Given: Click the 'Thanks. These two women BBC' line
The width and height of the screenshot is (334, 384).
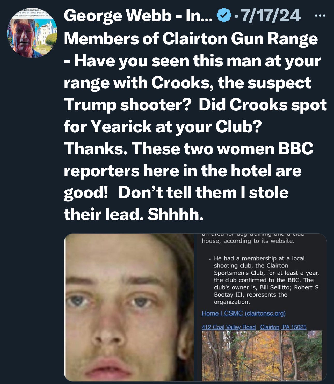Looking at the screenshot, I should (189, 149).
